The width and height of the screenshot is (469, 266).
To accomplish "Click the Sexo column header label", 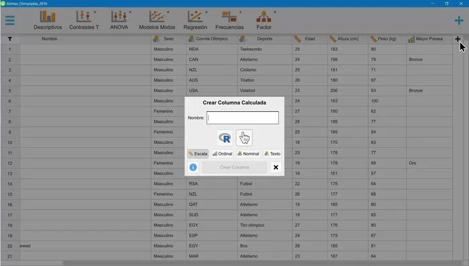I will pyautogui.click(x=168, y=39).
